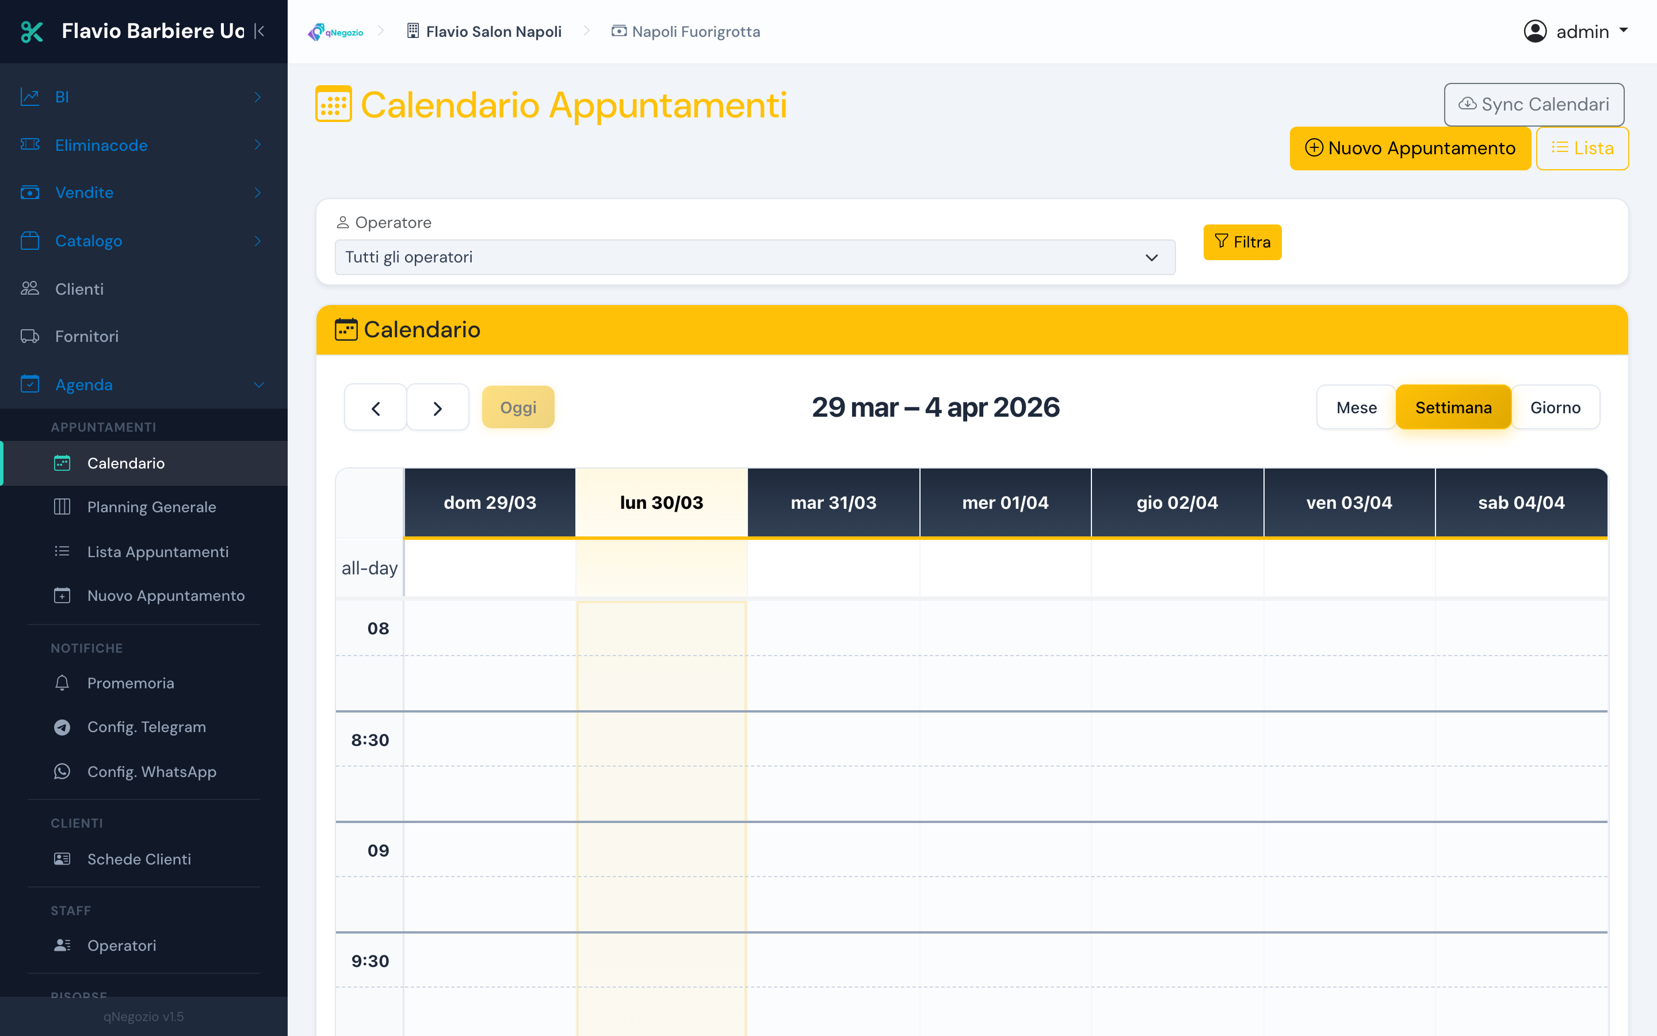The height and width of the screenshot is (1036, 1657).
Task: Open Schede Clienti
Action: tap(144, 859)
